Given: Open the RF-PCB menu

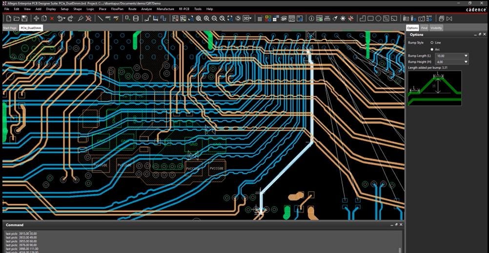Looking at the screenshot, I should tap(184, 9).
